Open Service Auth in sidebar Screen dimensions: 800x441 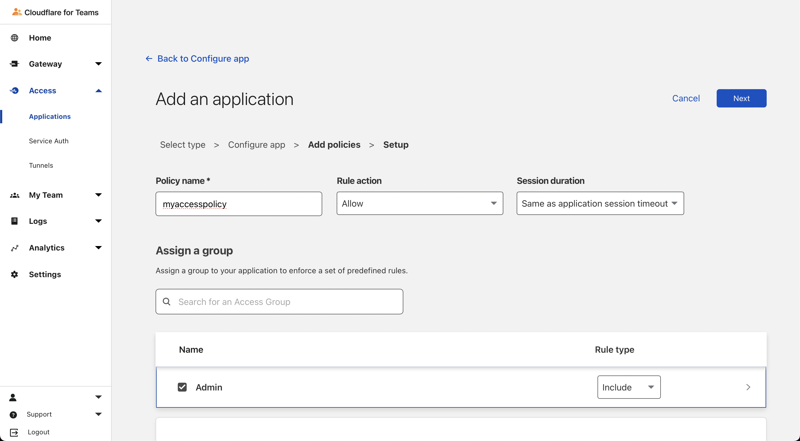pos(48,141)
